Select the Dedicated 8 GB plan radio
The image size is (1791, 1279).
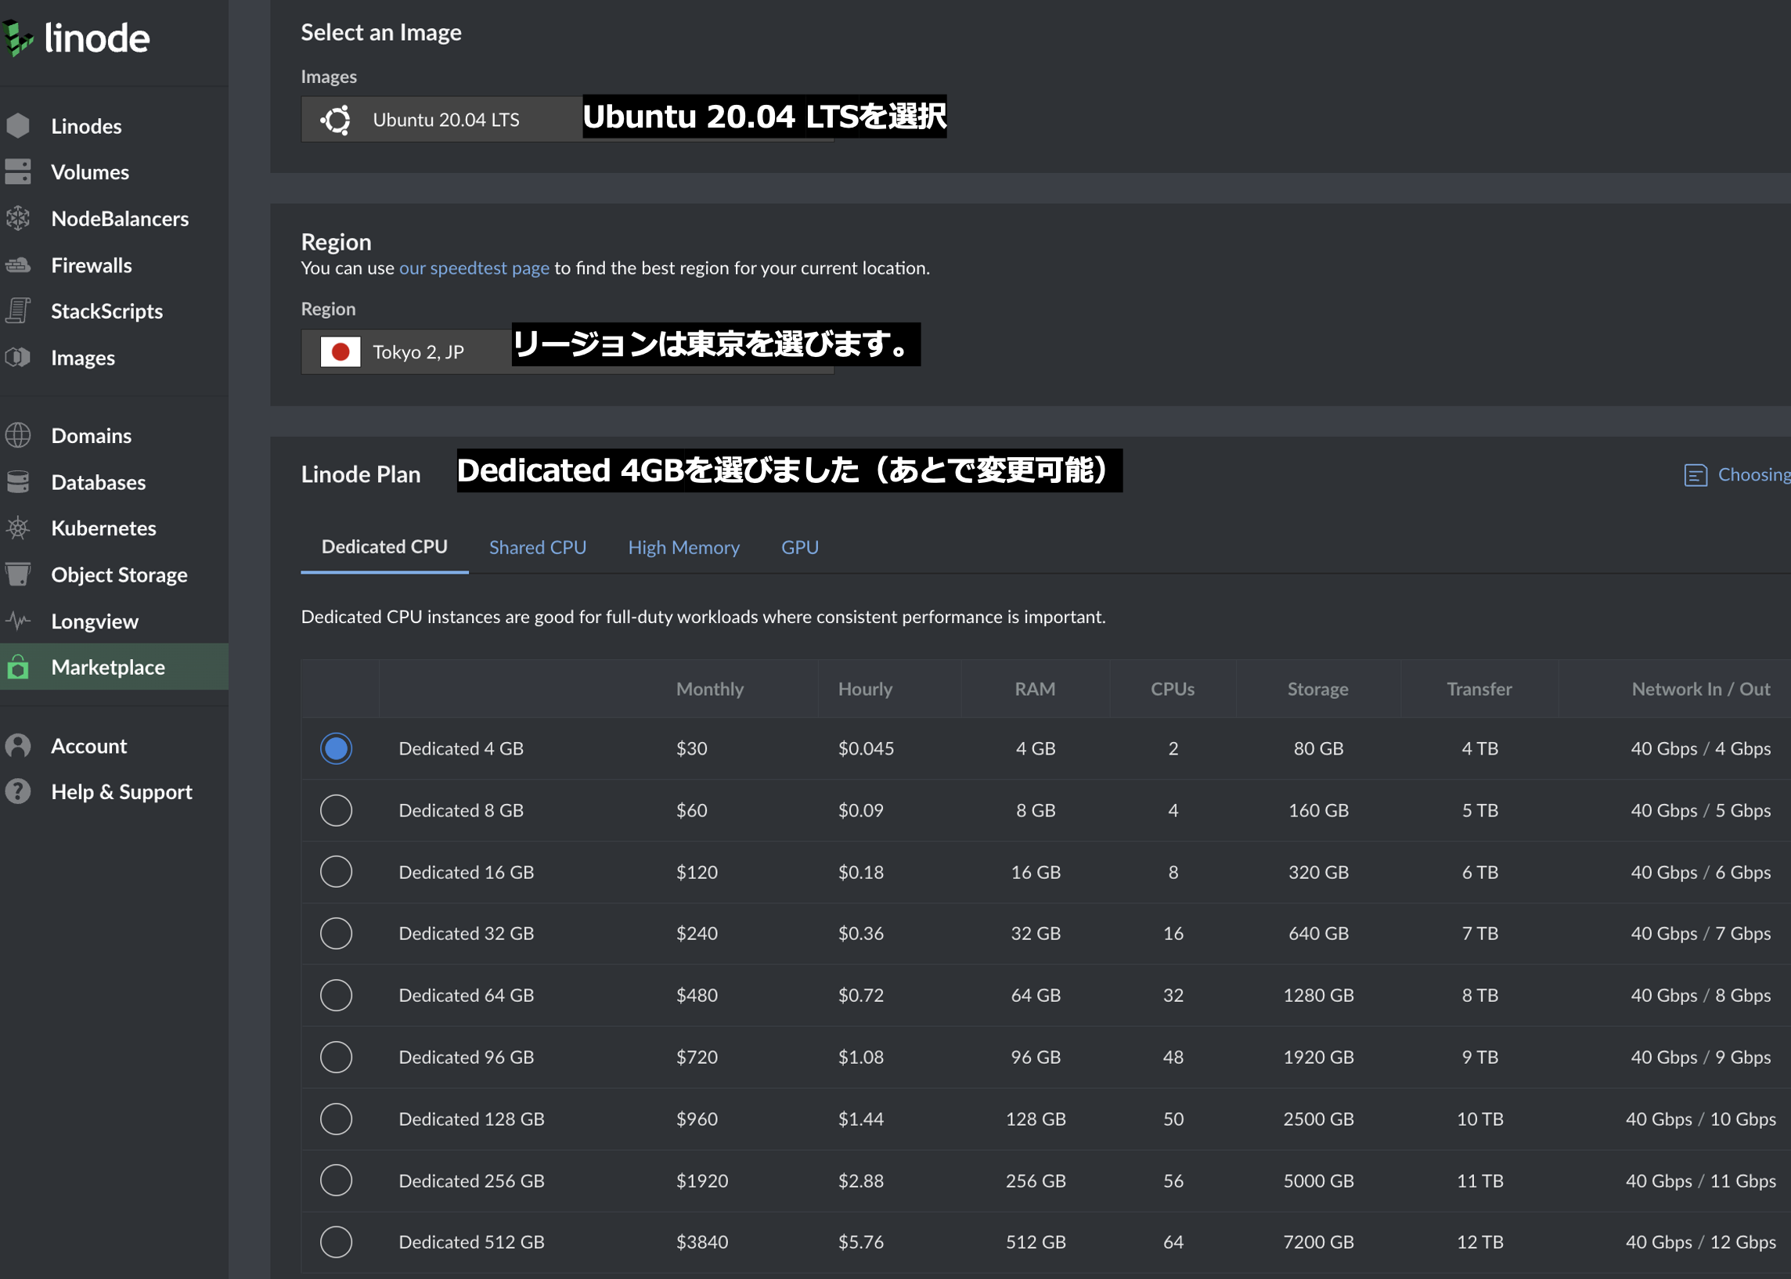pos(336,810)
